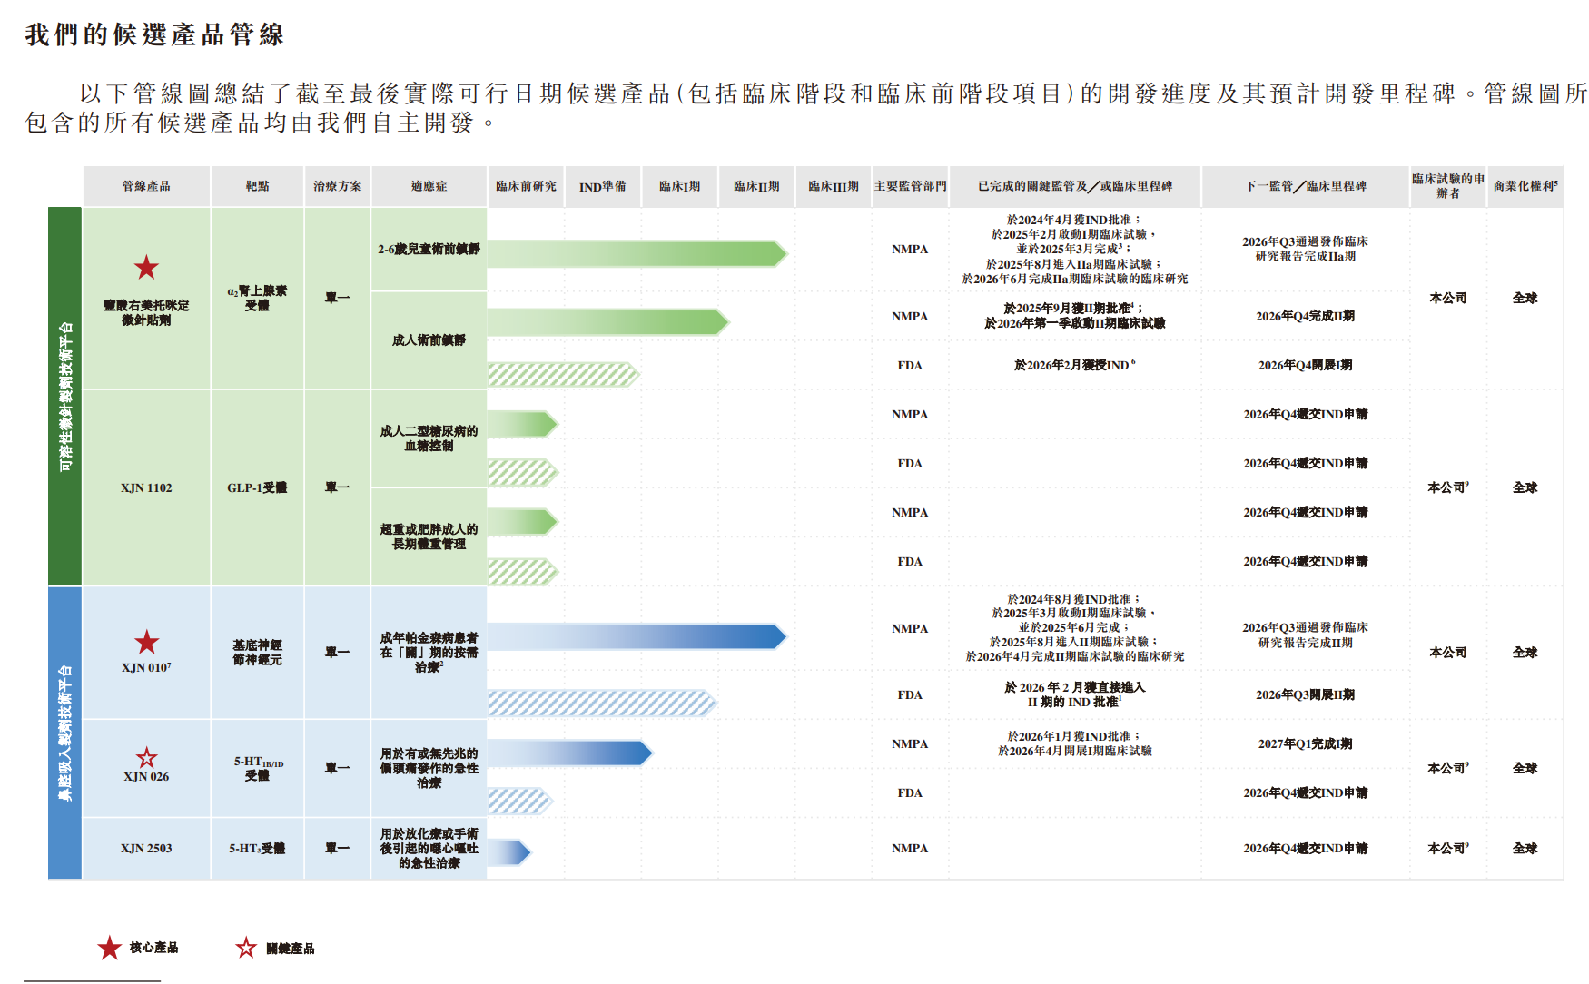Image resolution: width=1589 pixels, height=984 pixels.
Task: Select the 主要監管部門 column header
Action: tap(910, 186)
